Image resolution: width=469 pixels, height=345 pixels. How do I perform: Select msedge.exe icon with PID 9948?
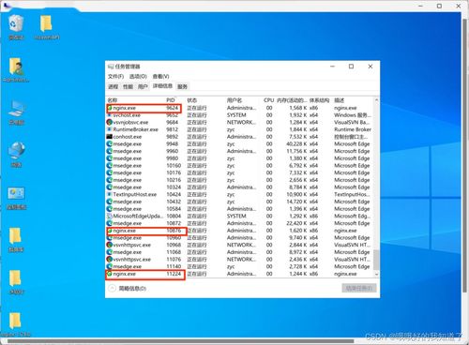tap(109, 143)
